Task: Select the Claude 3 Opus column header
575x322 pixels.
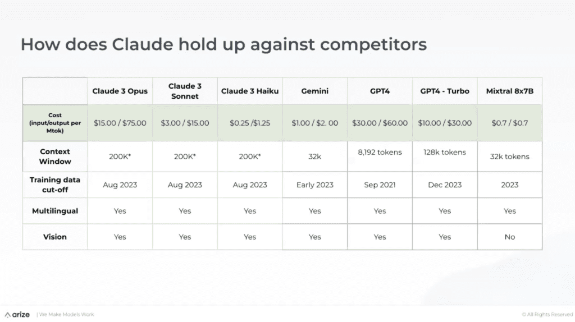Action: [120, 91]
